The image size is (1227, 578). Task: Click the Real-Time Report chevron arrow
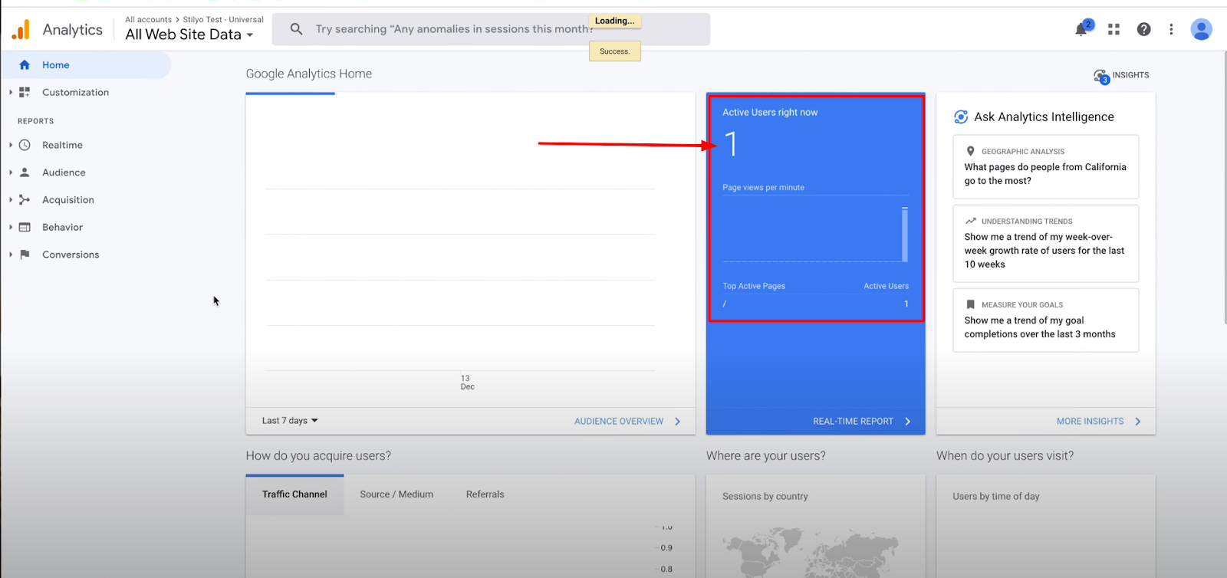point(908,421)
